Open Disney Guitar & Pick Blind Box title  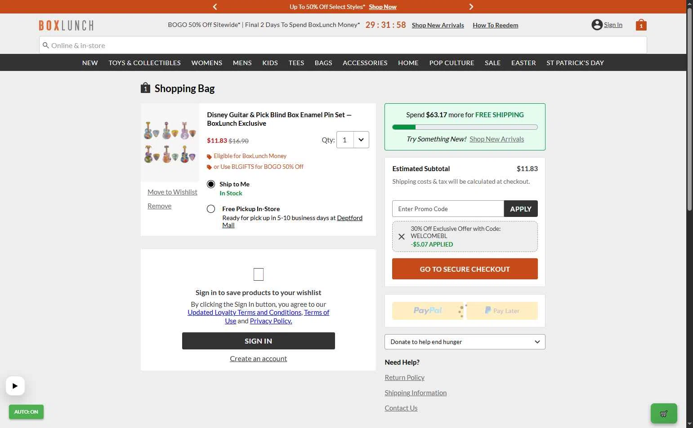click(x=279, y=119)
